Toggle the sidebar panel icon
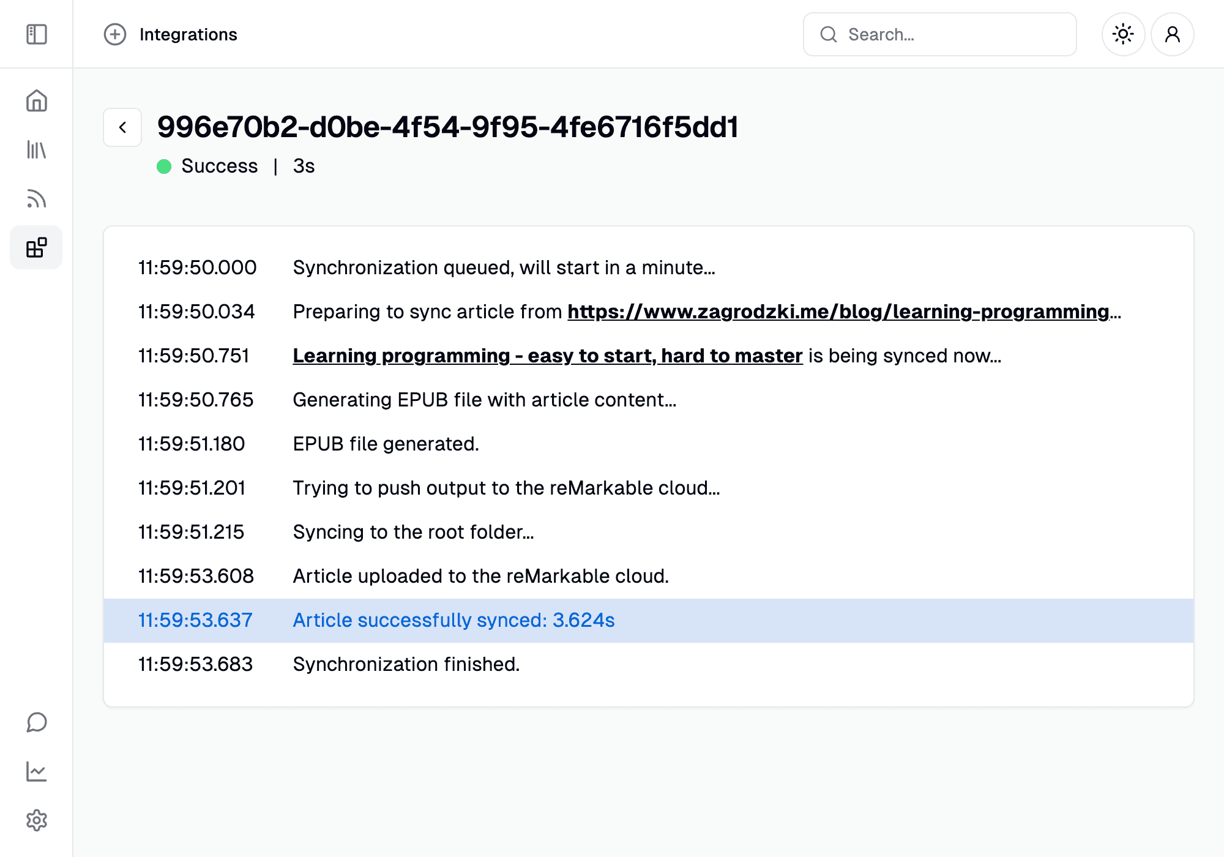Viewport: 1224px width, 857px height. pyautogui.click(x=37, y=34)
